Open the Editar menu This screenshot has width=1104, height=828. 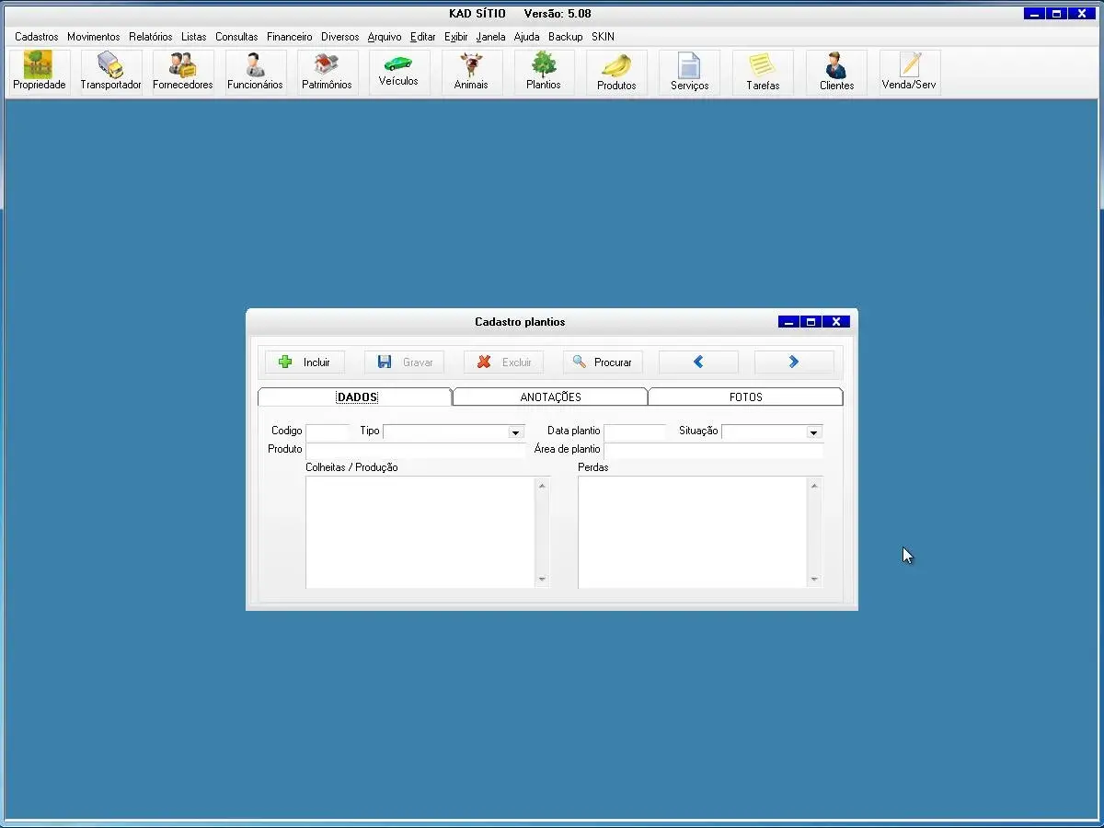point(423,37)
